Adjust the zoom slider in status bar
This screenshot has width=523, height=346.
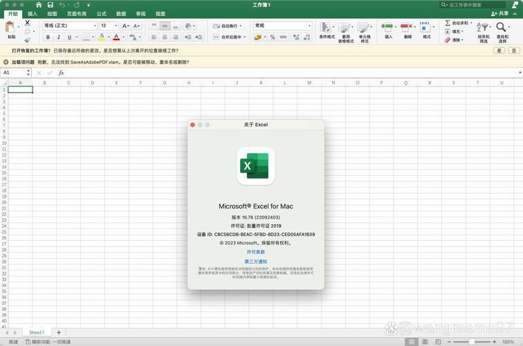point(472,342)
